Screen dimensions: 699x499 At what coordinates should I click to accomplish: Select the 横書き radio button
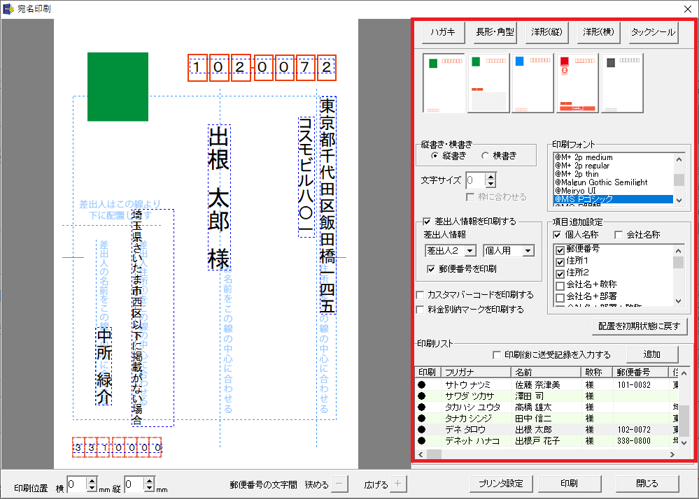[x=486, y=156]
